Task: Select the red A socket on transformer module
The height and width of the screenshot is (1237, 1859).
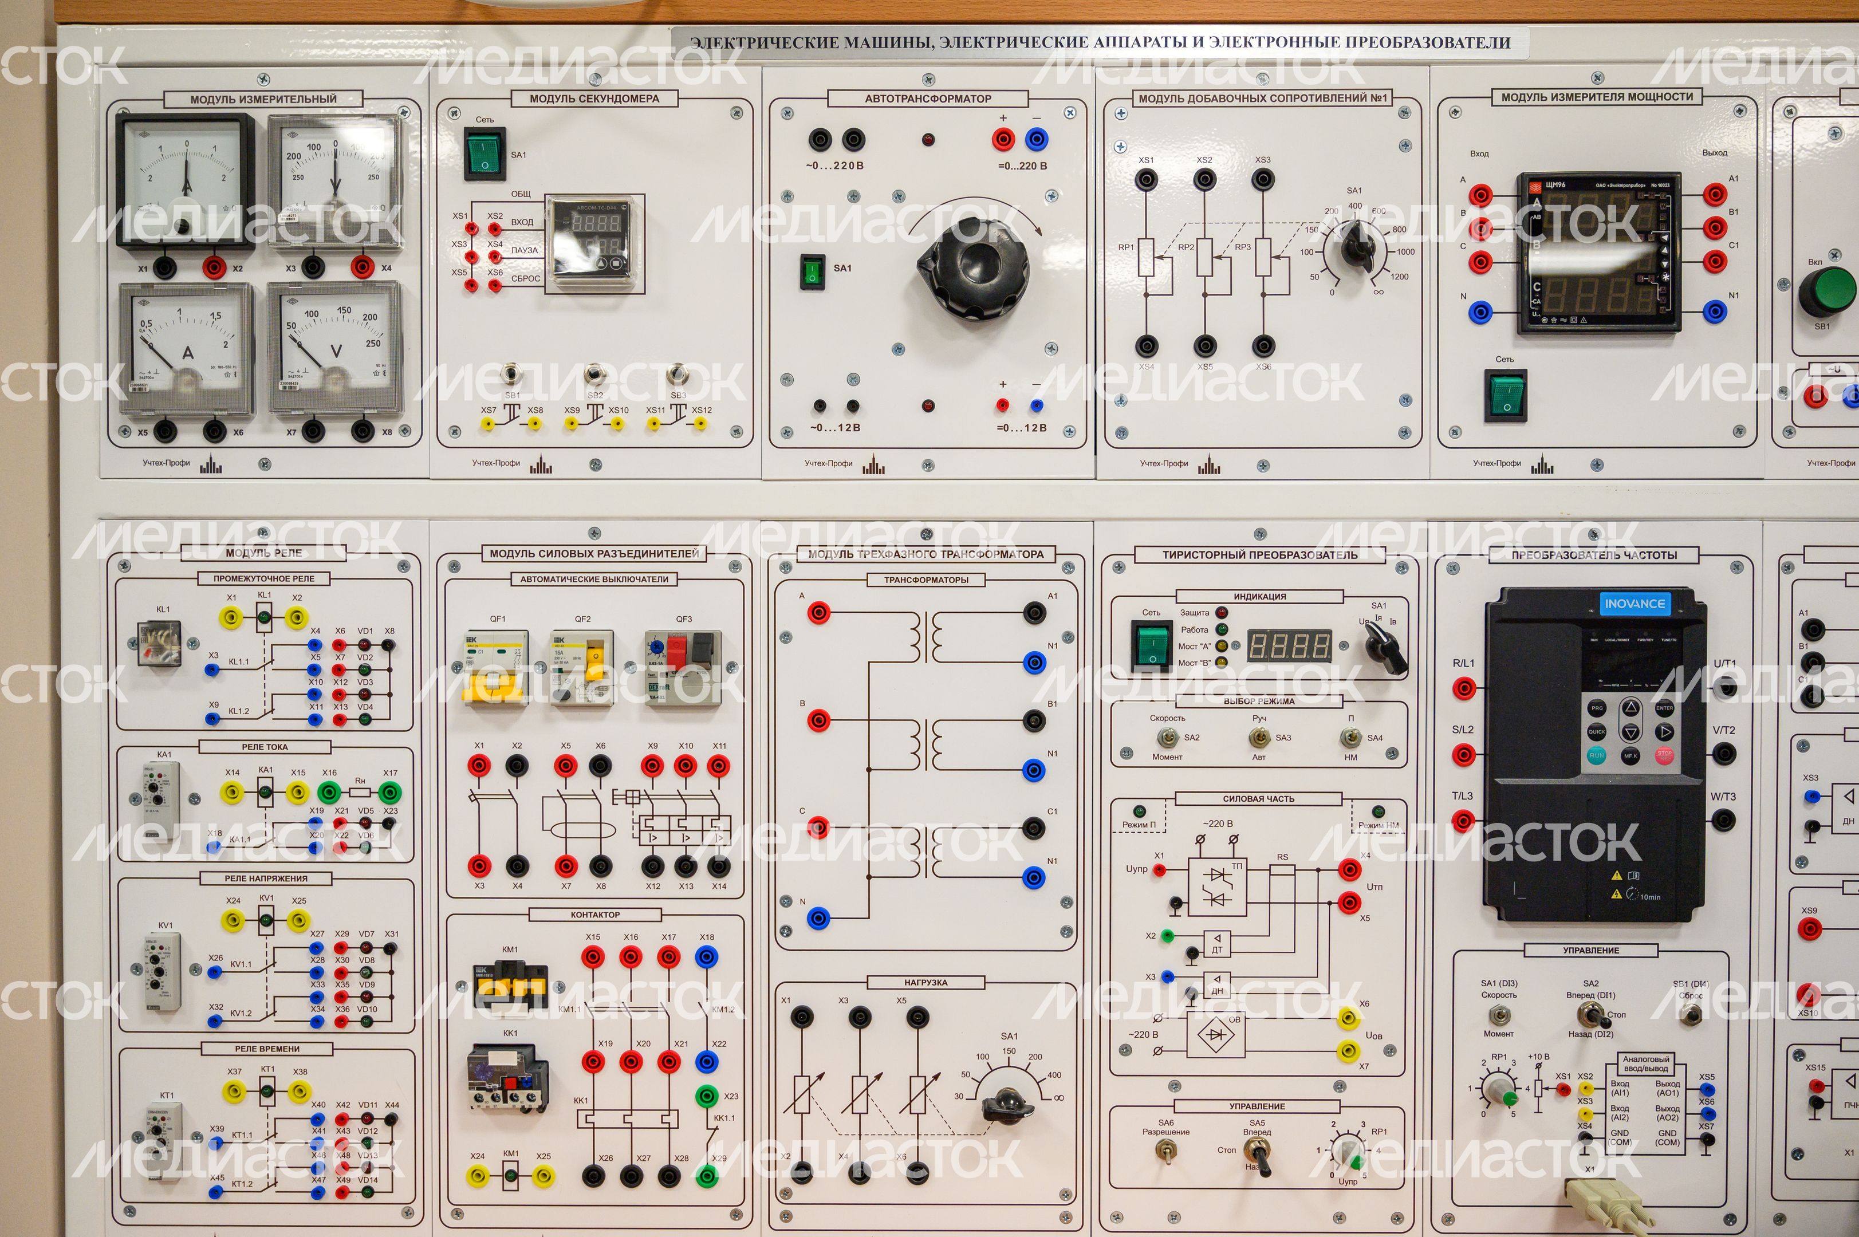Action: (818, 612)
